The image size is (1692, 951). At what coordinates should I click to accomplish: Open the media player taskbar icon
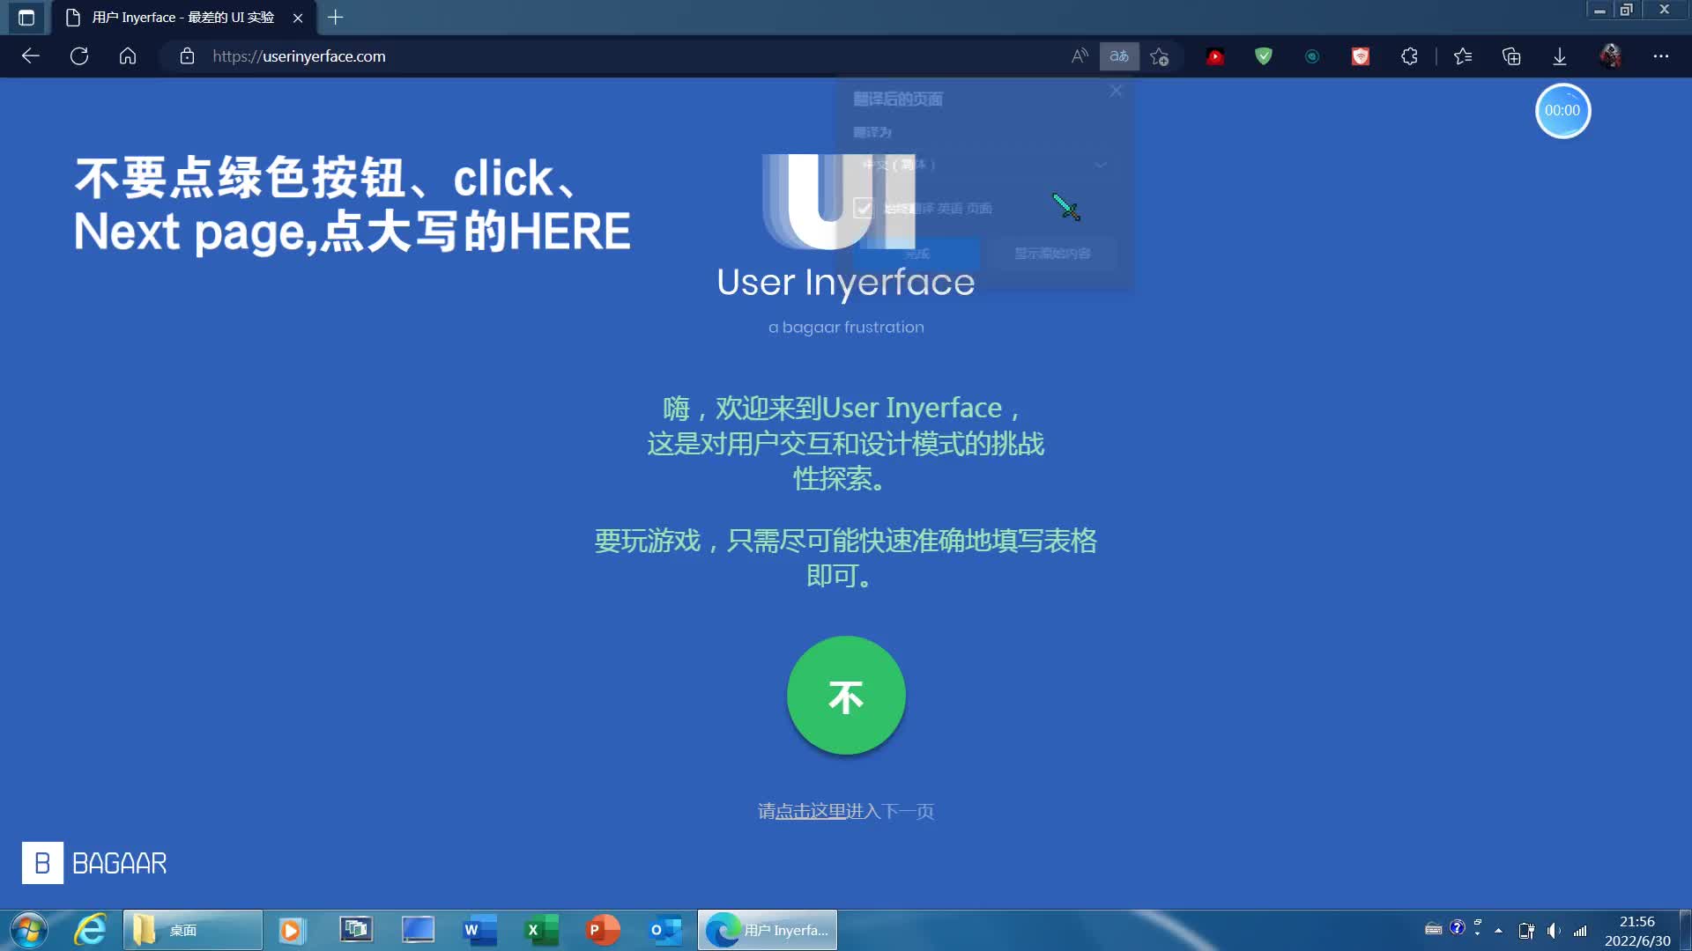coord(292,930)
